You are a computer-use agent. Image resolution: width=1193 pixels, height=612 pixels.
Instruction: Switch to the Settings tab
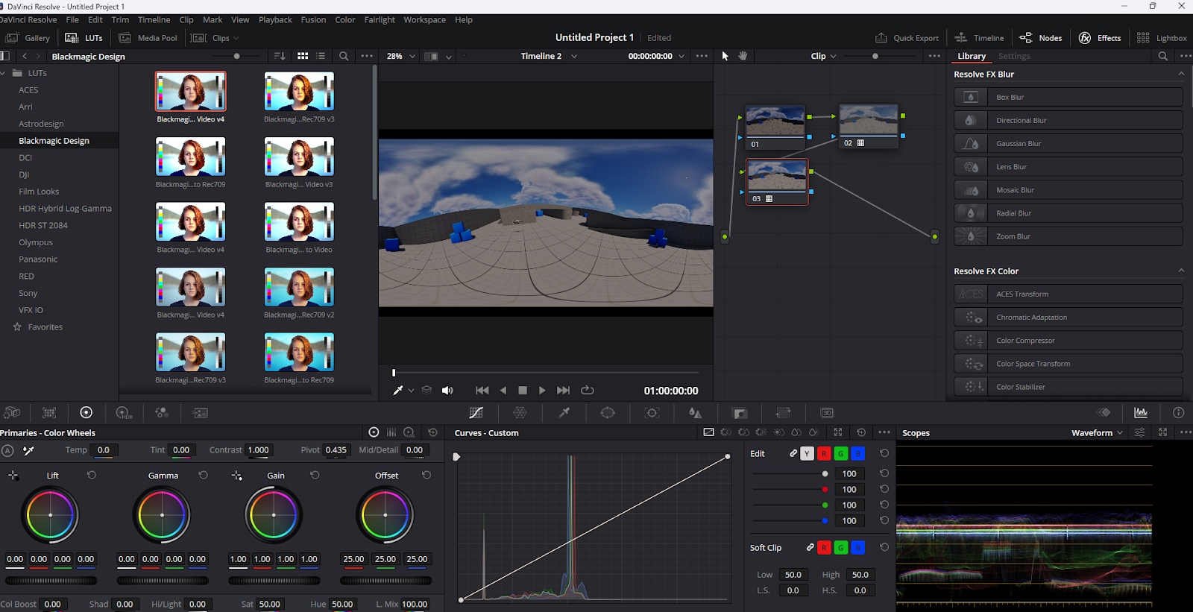tap(1014, 56)
